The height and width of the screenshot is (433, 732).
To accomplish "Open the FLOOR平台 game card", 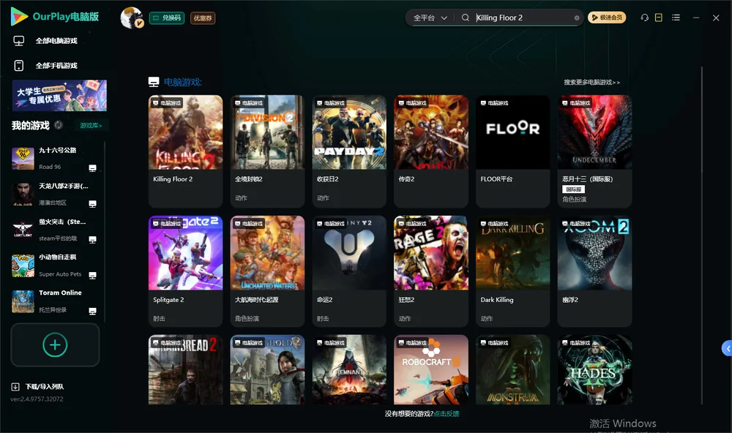I will pos(513,151).
